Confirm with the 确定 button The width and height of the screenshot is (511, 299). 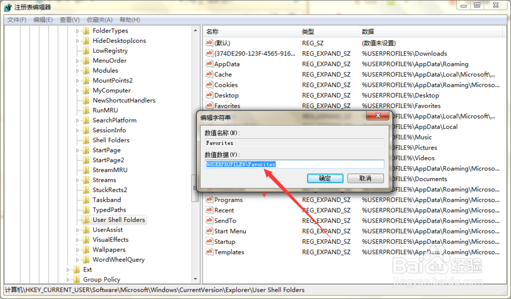pos(325,178)
